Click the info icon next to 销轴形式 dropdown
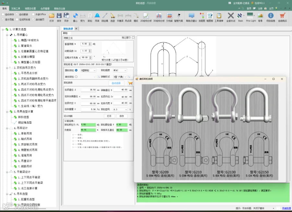 [129, 77]
